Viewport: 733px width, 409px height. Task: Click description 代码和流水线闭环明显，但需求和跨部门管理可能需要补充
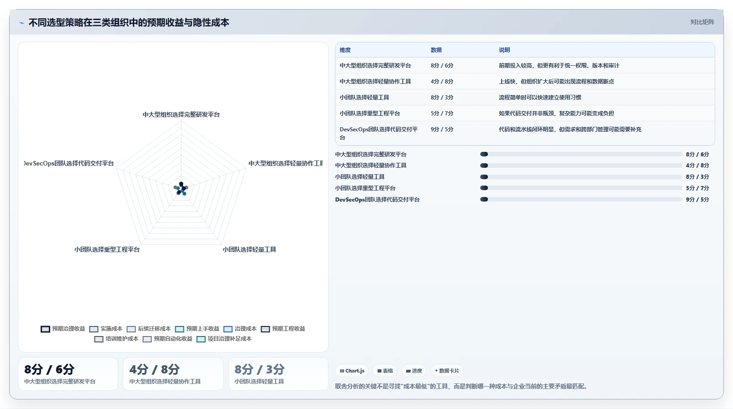570,129
